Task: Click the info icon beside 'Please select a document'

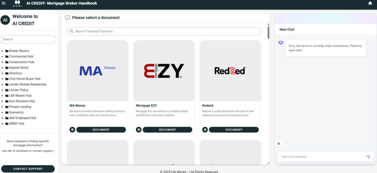Action: click(x=67, y=18)
